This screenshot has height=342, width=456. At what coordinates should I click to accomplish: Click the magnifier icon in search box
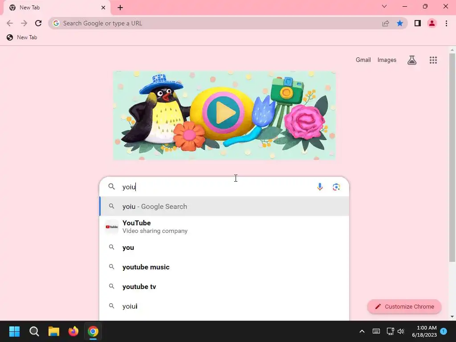[x=112, y=187]
